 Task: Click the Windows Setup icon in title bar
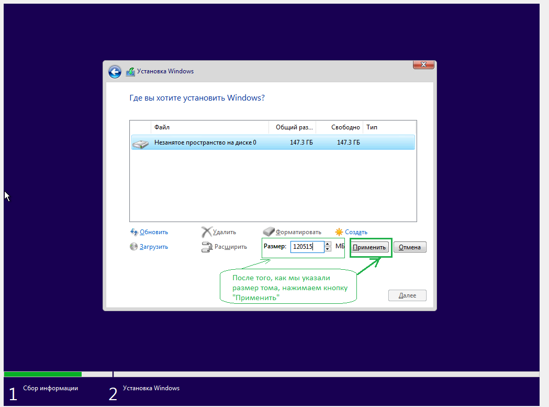click(130, 72)
